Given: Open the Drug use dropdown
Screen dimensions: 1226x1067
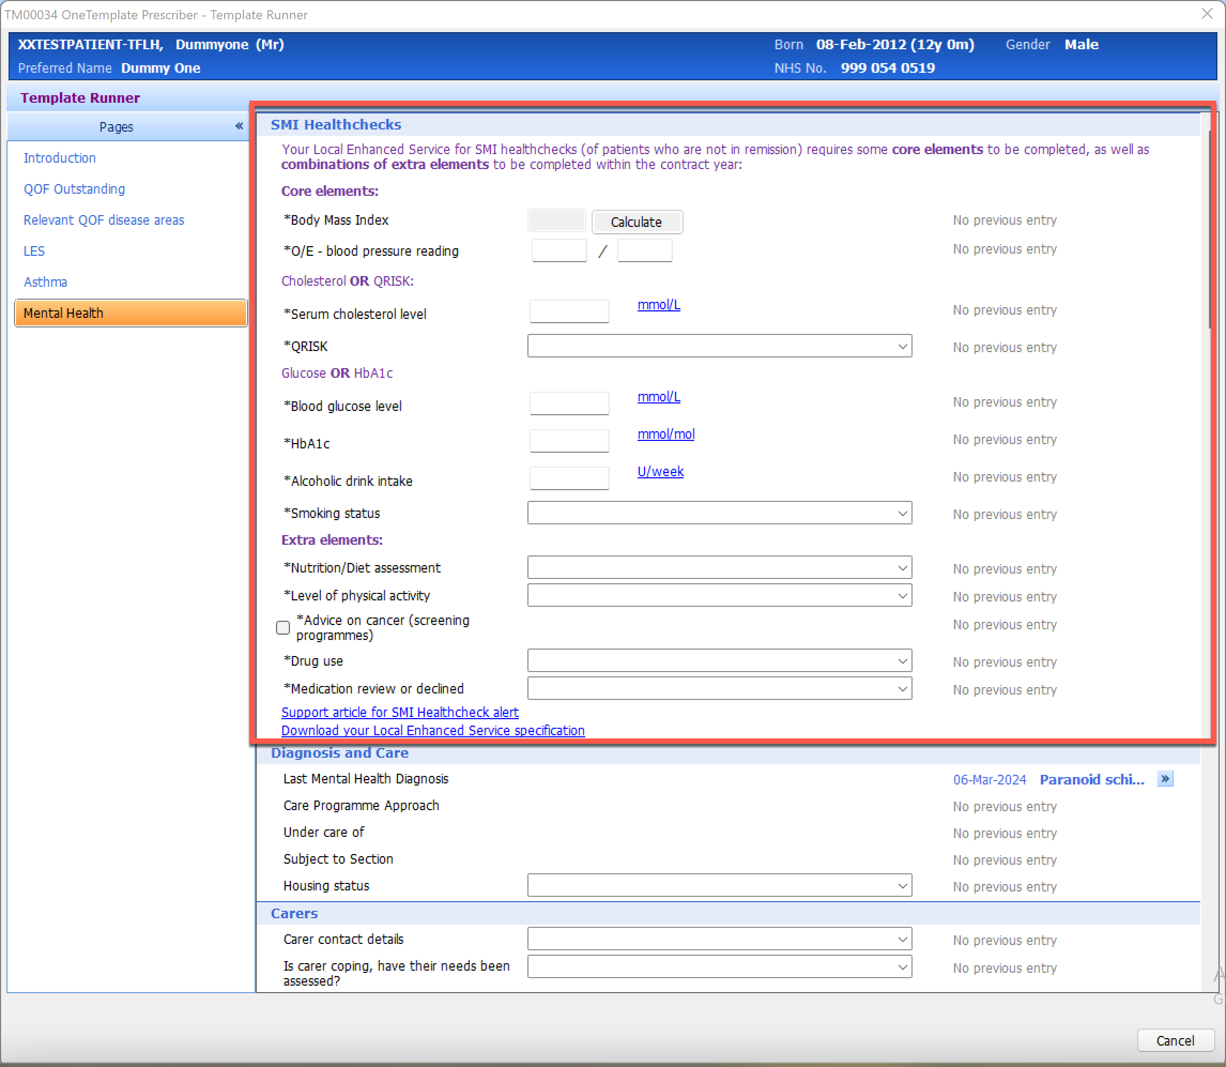Looking at the screenshot, I should (x=719, y=661).
